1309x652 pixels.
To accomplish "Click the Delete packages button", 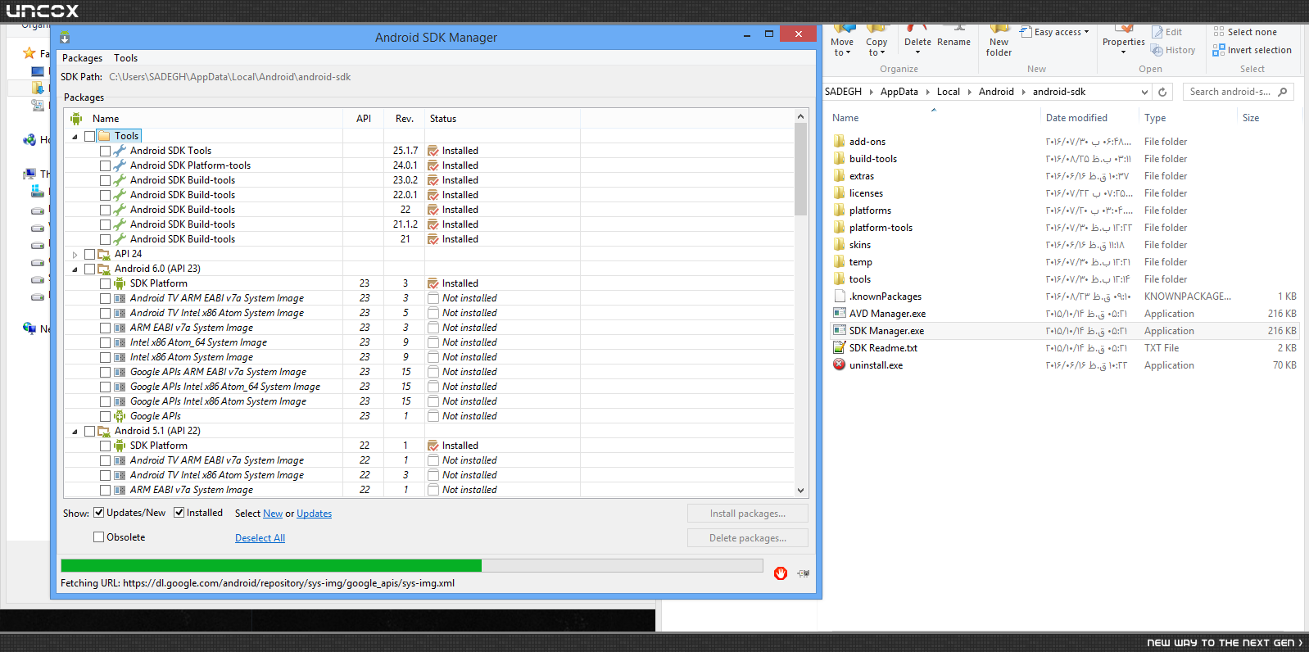I will 748,538.
